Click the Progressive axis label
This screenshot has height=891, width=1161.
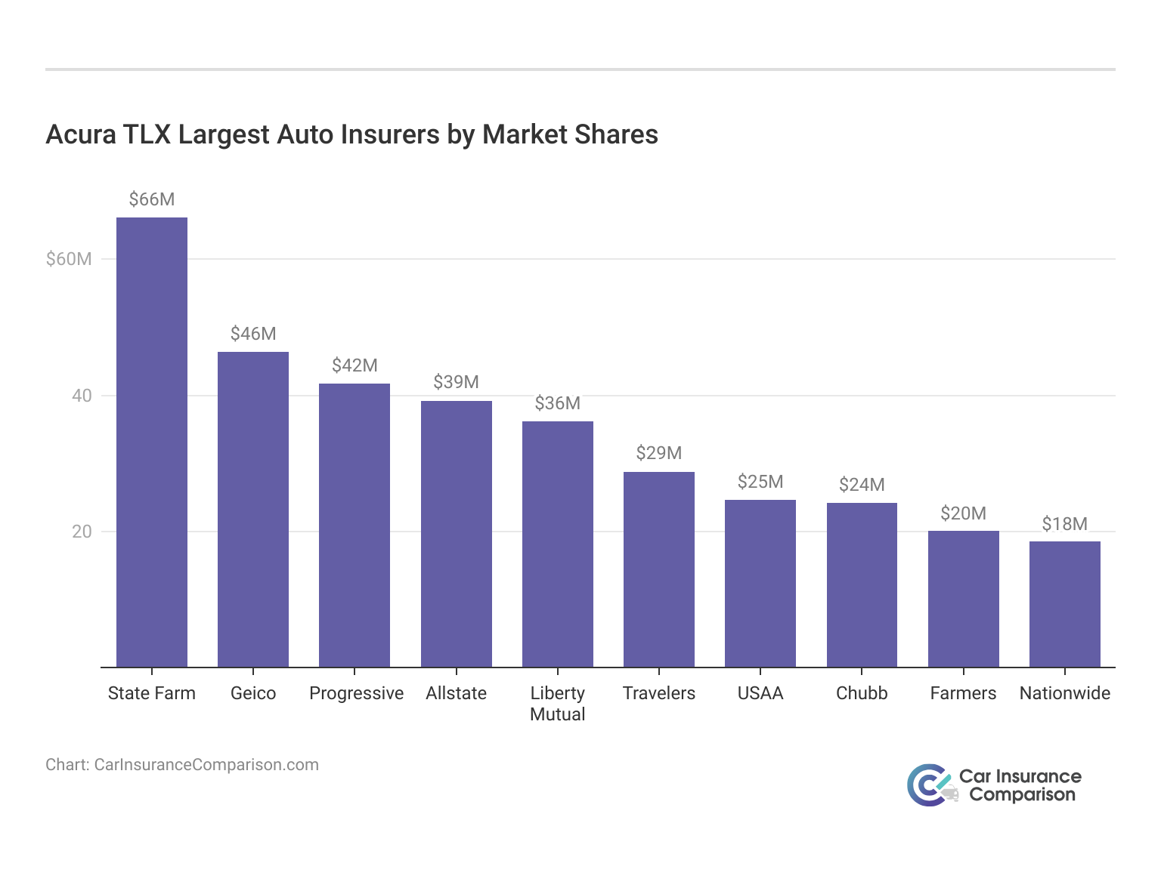point(356,693)
